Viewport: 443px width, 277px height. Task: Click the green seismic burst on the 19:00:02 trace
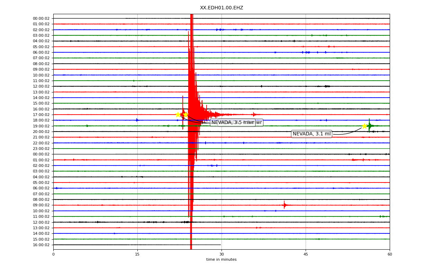[x=370, y=125]
